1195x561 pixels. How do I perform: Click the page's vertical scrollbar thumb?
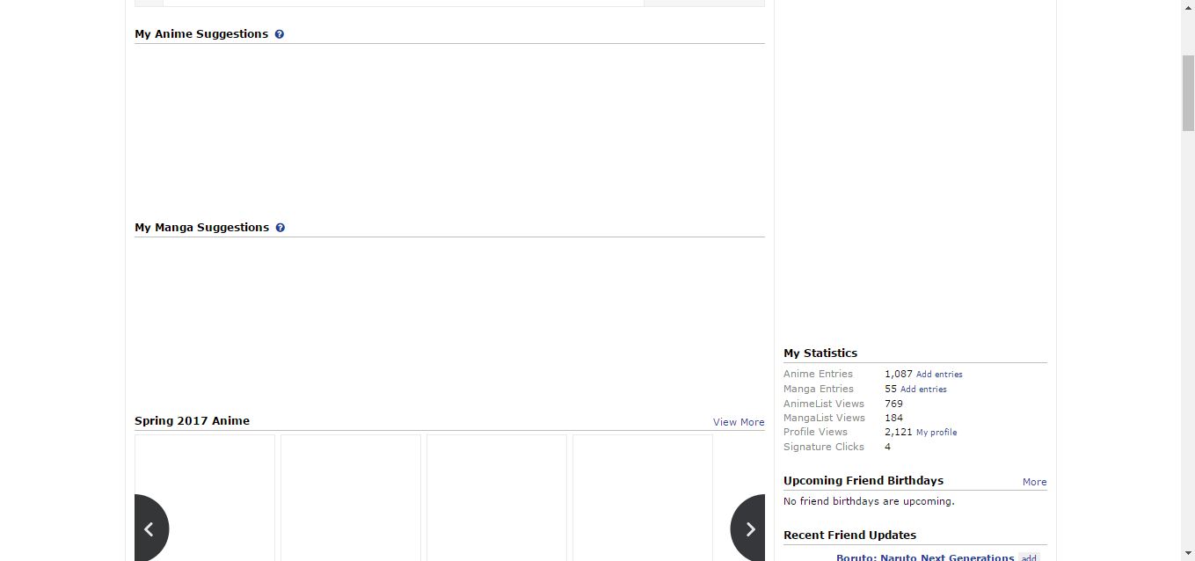point(1187,92)
